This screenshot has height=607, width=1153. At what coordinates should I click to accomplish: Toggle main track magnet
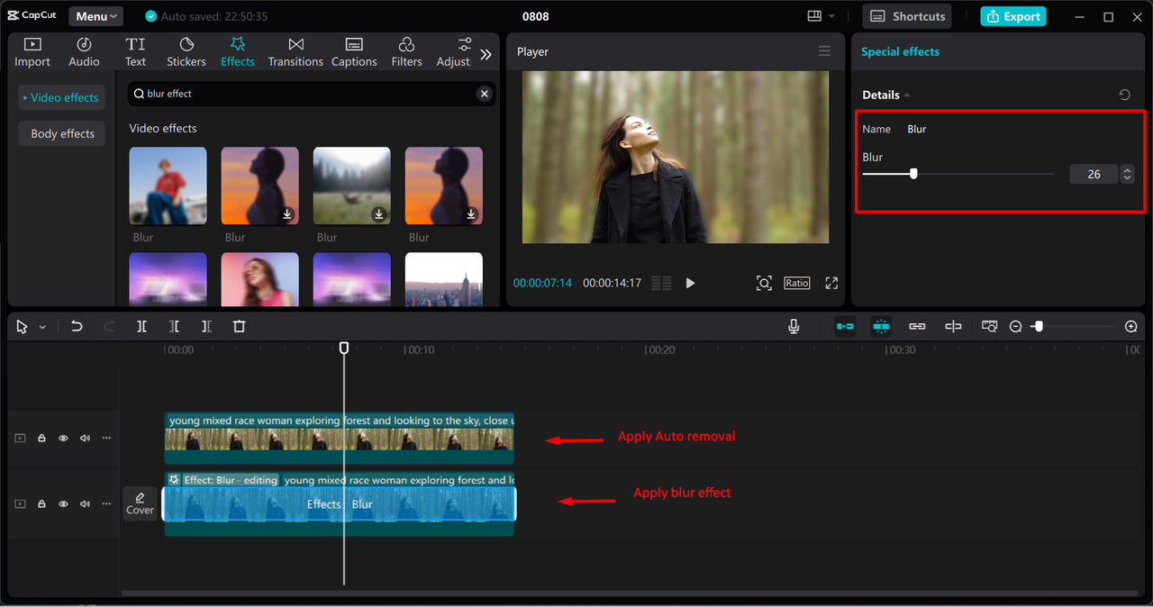click(x=845, y=326)
